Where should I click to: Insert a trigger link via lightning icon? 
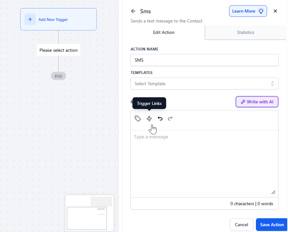[x=149, y=119]
